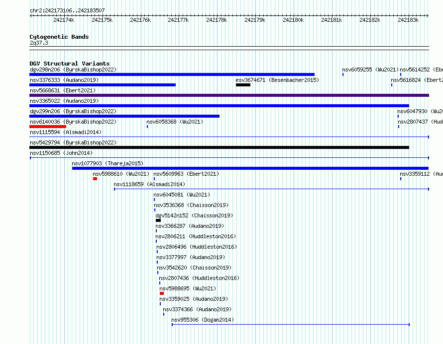Click nsv1118659 (Alsmadi2014) label

149,184
